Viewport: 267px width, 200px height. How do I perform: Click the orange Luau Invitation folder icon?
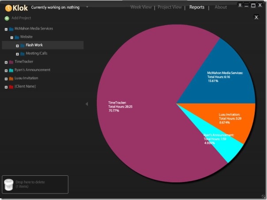[x=11, y=78]
